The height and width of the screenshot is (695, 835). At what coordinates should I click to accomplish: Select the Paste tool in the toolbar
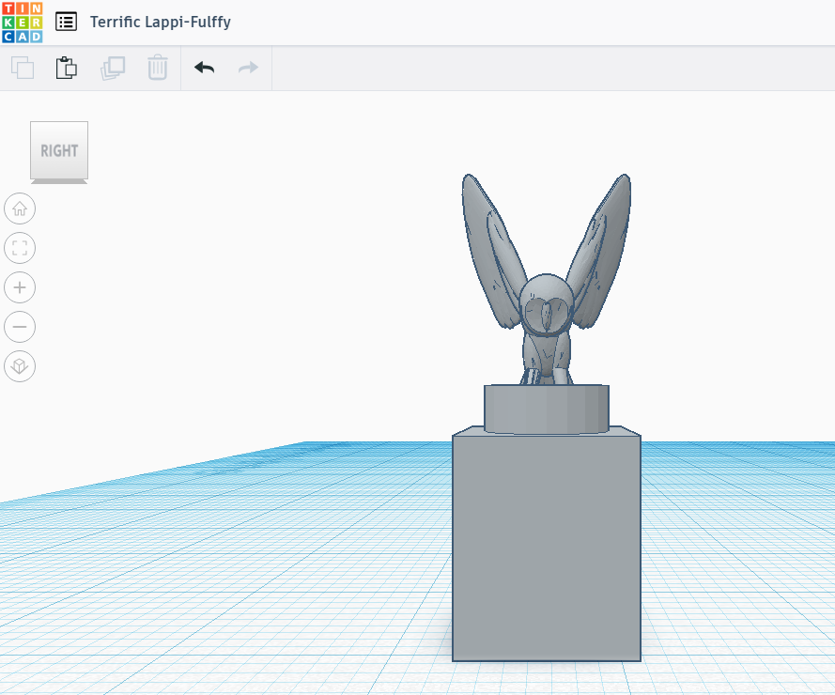66,68
